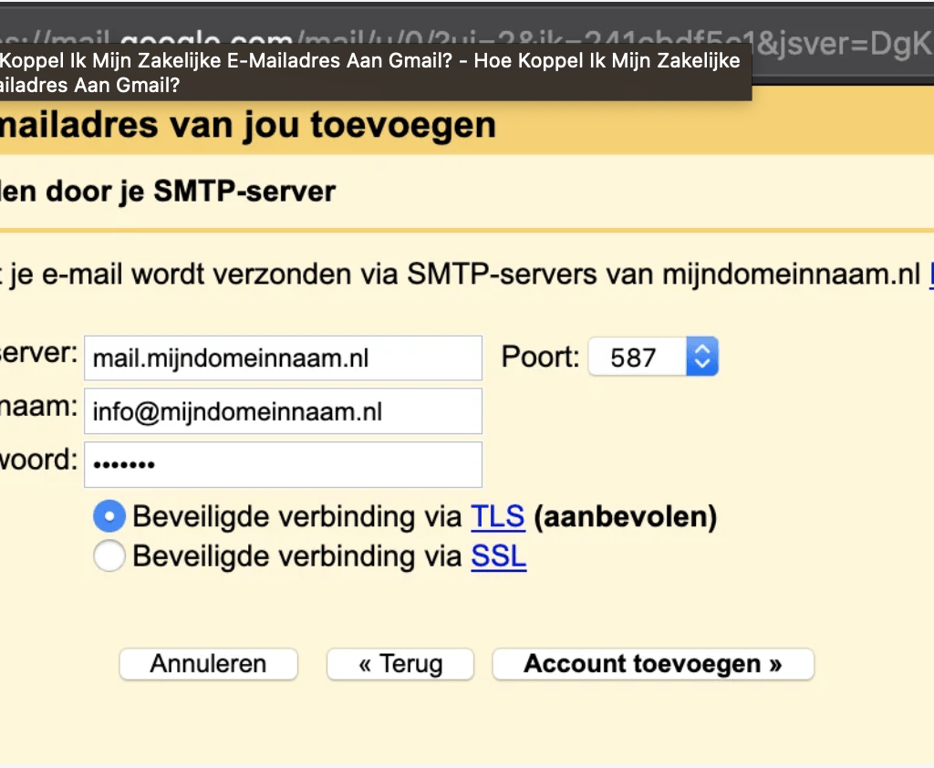The image size is (934, 768).
Task: Click the SMTP-server subheading text
Action: click(x=169, y=192)
